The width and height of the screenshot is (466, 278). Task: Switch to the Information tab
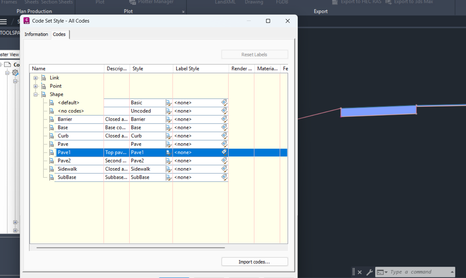click(x=36, y=34)
